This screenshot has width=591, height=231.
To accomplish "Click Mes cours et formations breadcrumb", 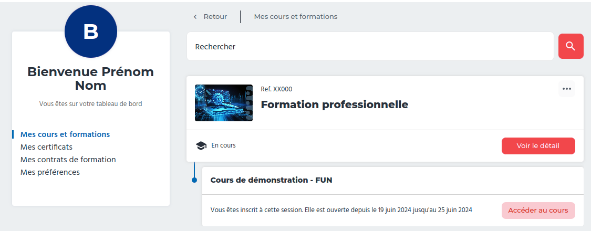I will click(x=295, y=17).
